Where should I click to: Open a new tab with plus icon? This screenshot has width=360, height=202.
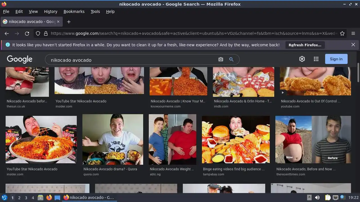pos(69,22)
